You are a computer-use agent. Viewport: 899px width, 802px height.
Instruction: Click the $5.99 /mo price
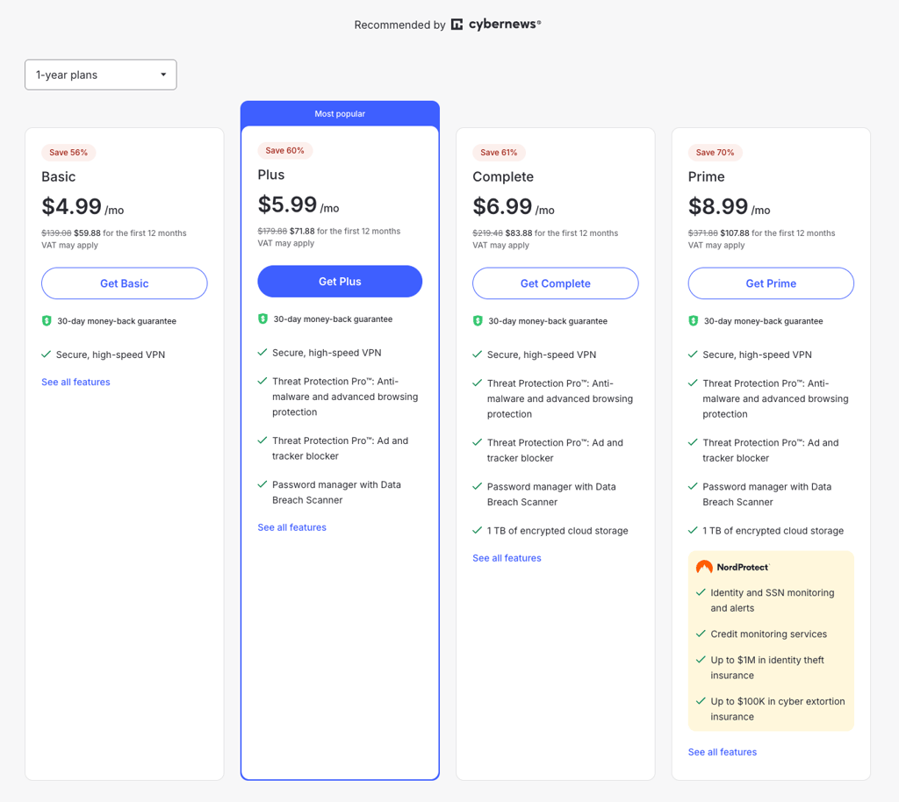coord(298,204)
